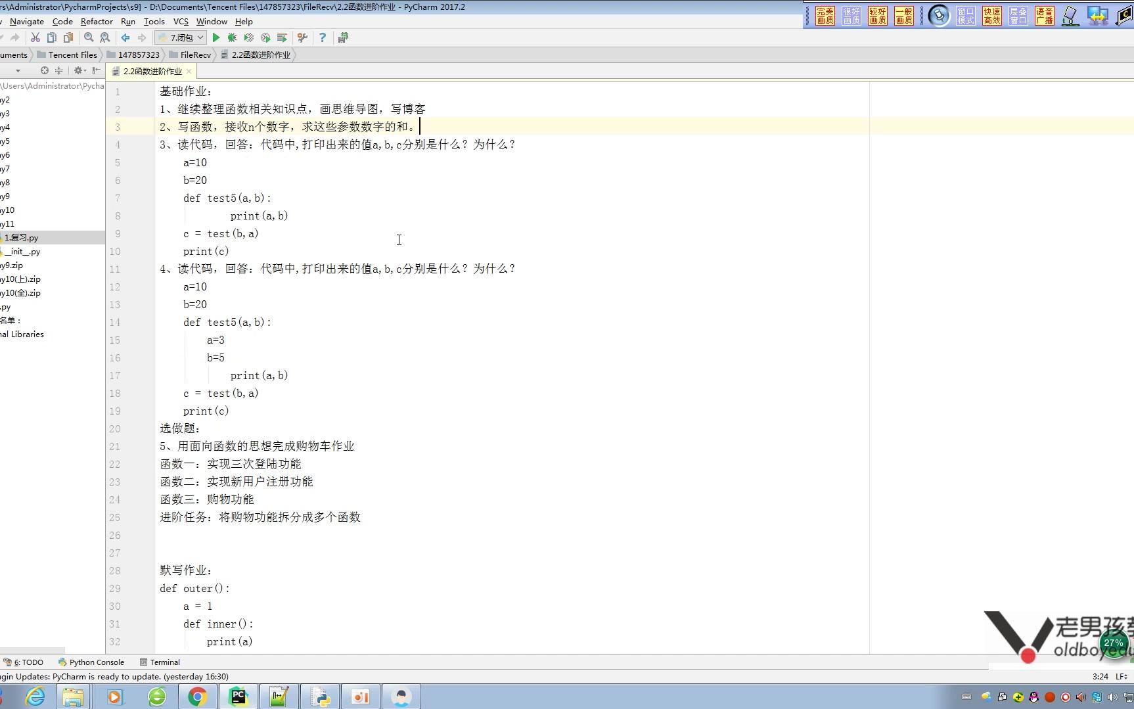The width and height of the screenshot is (1134, 709).
Task: Open the project panel gear options menu
Action: (79, 70)
